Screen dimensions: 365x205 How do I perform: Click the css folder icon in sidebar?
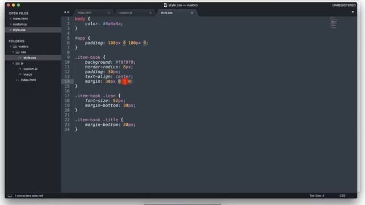click(x=18, y=52)
